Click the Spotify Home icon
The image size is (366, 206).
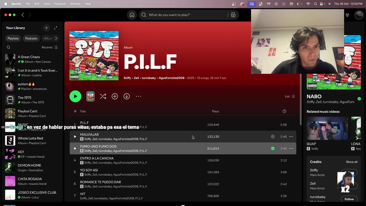(x=132, y=15)
